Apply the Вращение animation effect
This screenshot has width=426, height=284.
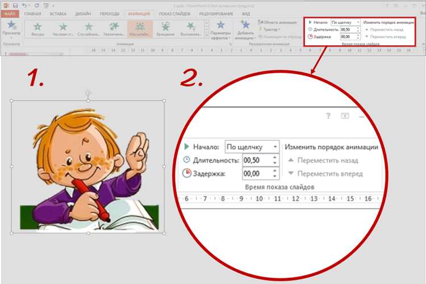pos(165,29)
